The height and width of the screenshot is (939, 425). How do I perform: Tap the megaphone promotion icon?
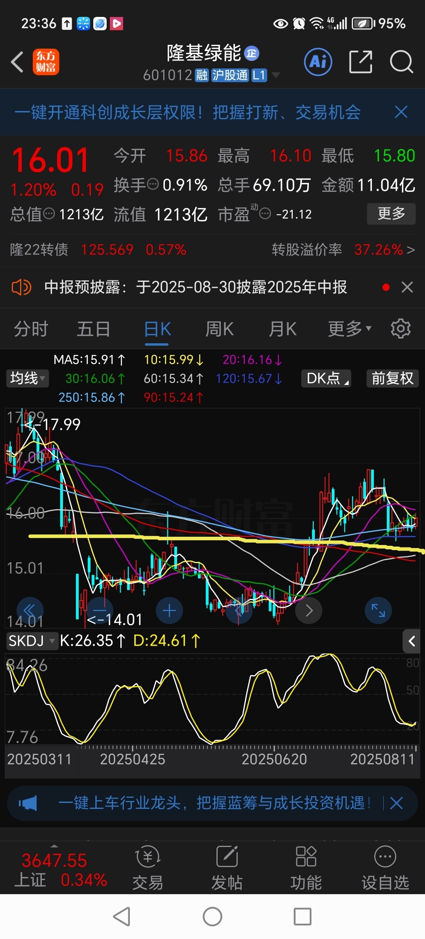(28, 803)
